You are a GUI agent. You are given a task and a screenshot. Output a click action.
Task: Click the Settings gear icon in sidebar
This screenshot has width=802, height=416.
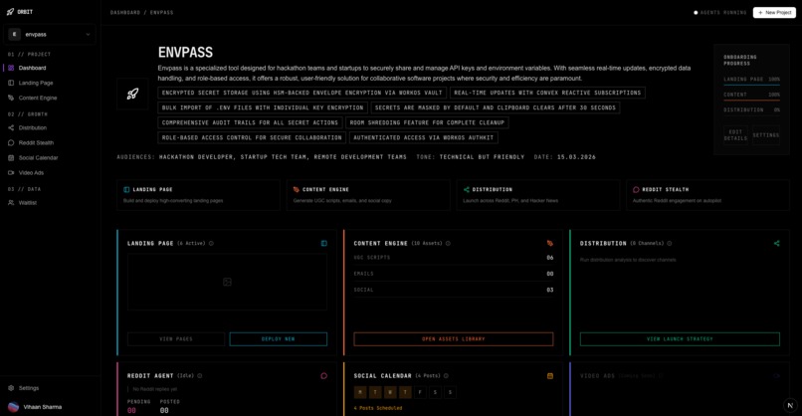tap(11, 388)
